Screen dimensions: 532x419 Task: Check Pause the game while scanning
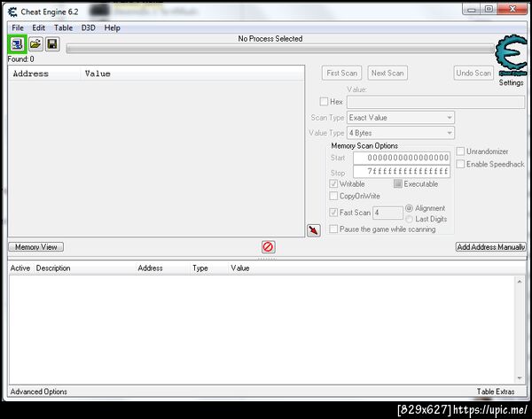coord(333,229)
